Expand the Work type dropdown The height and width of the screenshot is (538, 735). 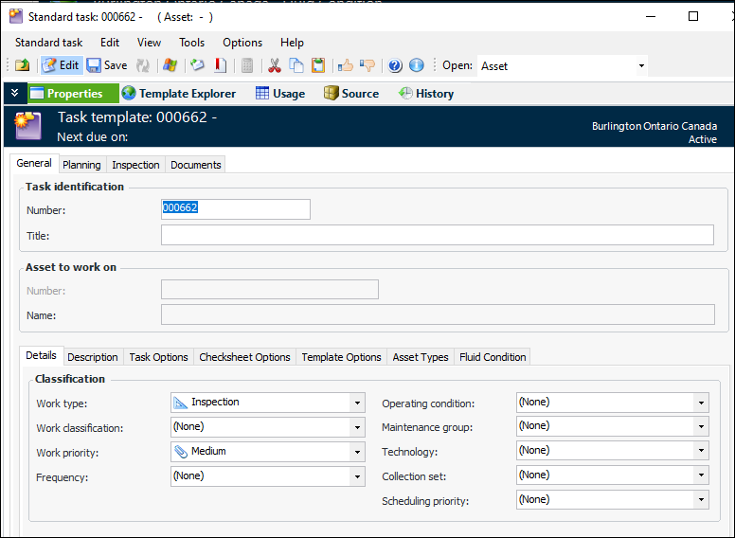pos(357,403)
